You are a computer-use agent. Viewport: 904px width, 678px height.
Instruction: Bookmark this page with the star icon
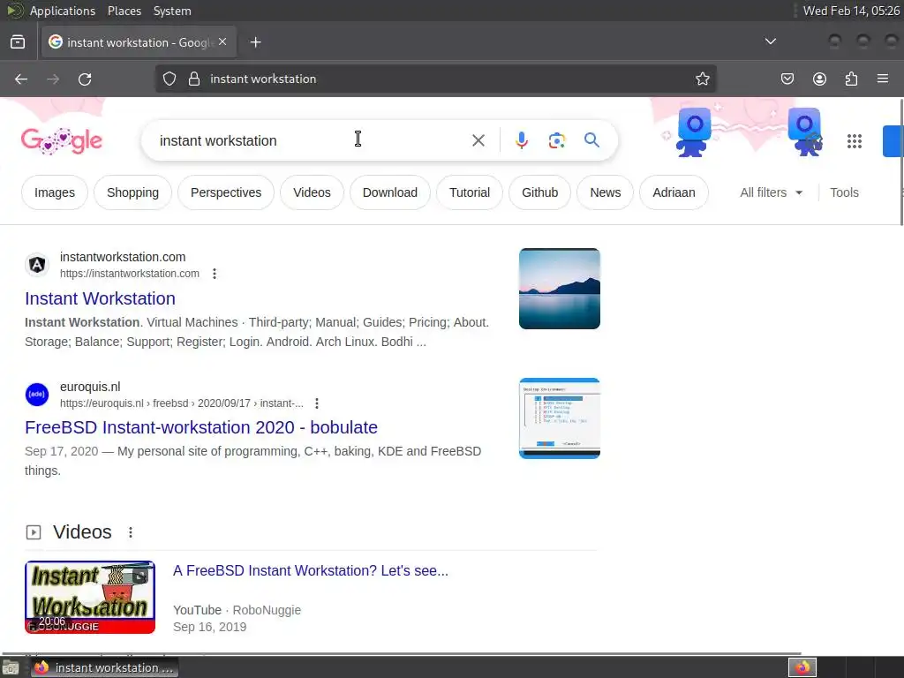point(702,79)
